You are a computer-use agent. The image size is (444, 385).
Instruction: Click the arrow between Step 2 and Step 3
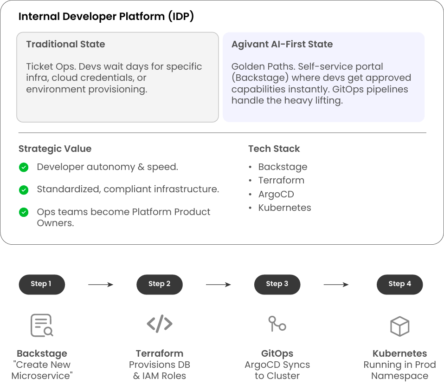(x=219, y=285)
